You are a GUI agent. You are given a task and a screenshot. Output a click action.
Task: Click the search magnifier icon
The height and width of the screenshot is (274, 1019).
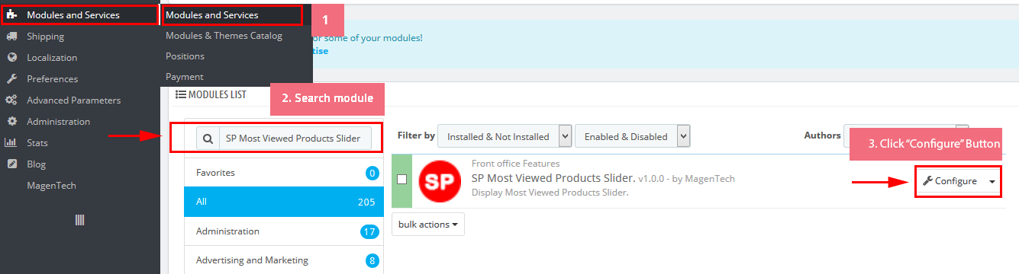tap(208, 139)
